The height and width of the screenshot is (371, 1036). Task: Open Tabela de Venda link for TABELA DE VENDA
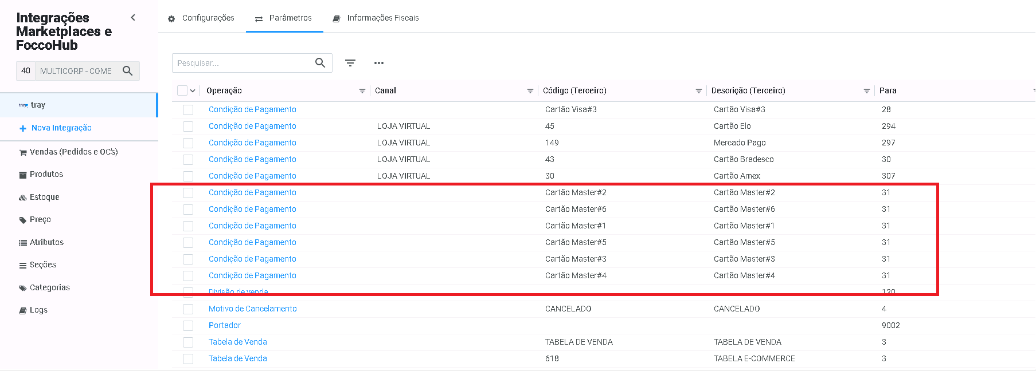(x=238, y=342)
